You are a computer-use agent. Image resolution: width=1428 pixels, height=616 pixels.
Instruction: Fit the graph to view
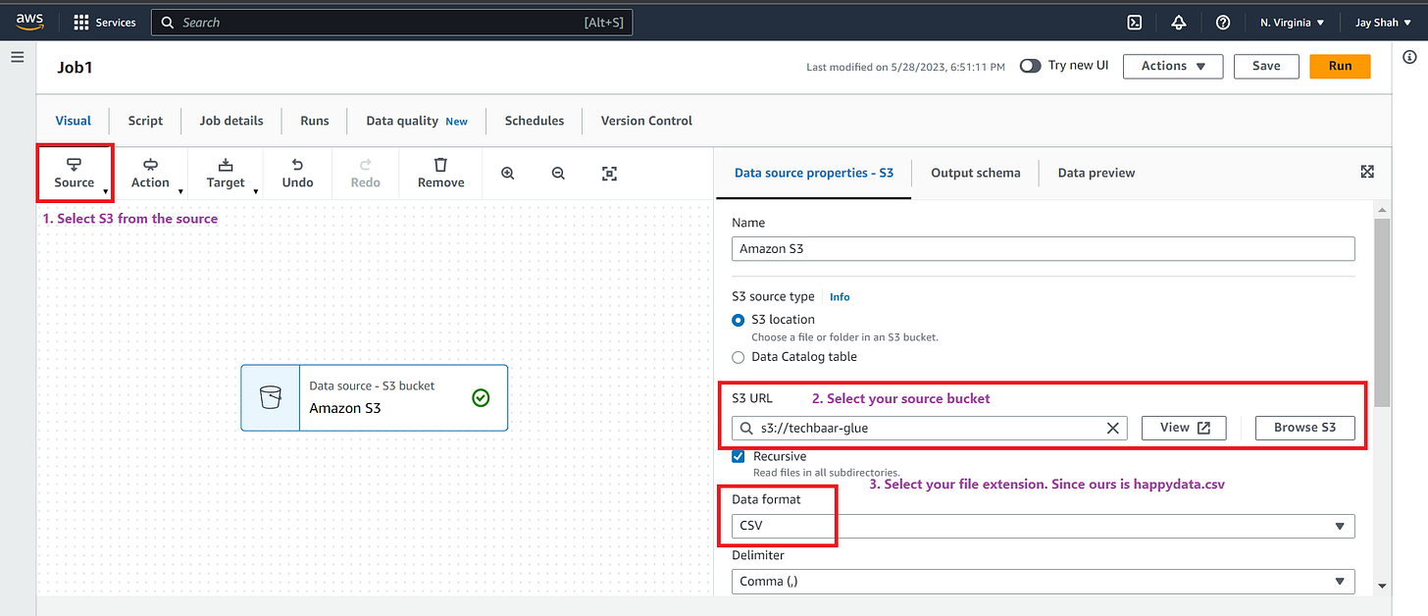click(x=609, y=174)
